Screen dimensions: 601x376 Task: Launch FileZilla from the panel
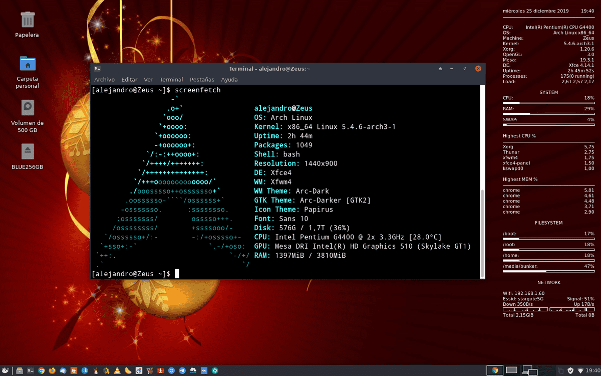click(74, 370)
